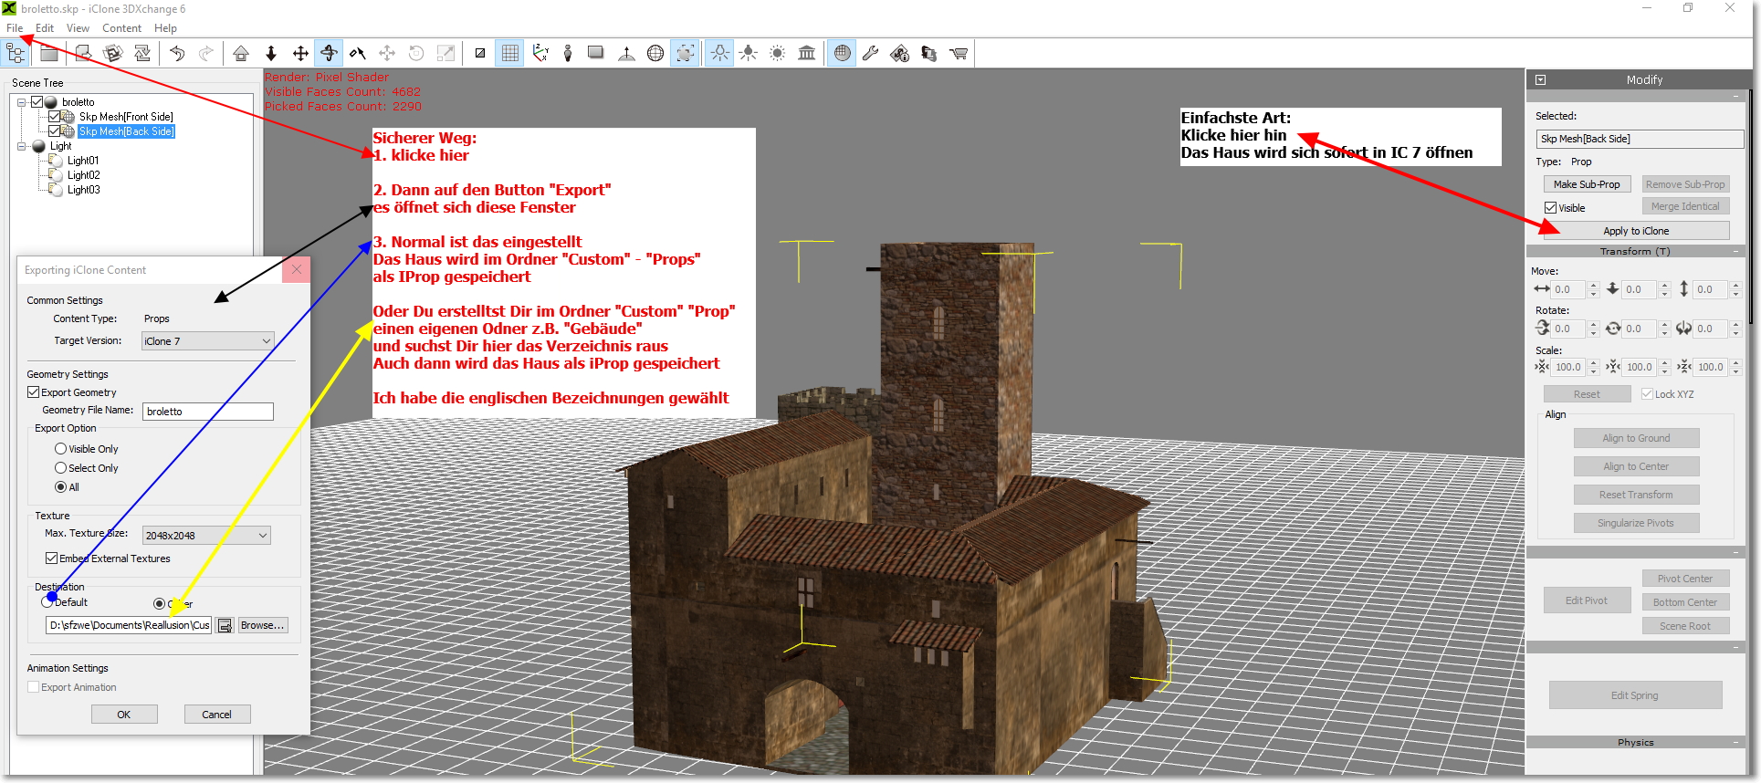
Task: Click the Redo arrow icon
Action: tap(206, 53)
